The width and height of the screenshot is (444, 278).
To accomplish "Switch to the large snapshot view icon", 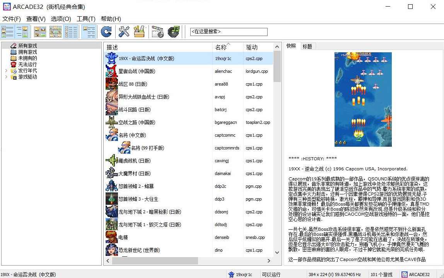I will tap(89, 32).
